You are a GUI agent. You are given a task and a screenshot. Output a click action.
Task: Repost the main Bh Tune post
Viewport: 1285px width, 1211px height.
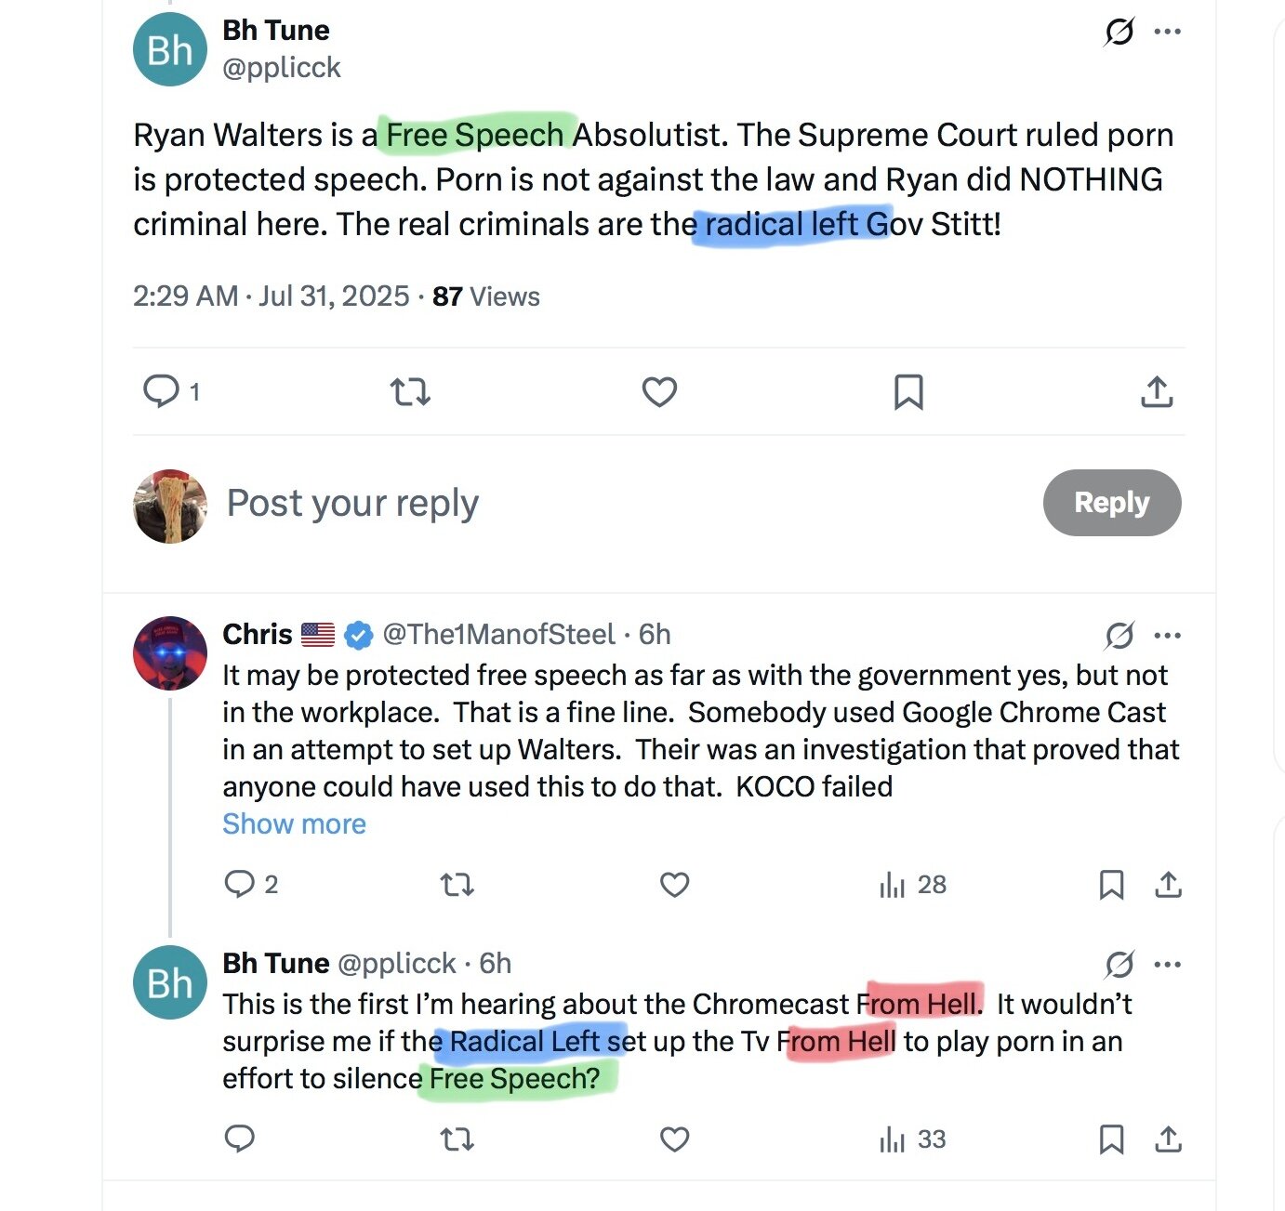point(410,391)
